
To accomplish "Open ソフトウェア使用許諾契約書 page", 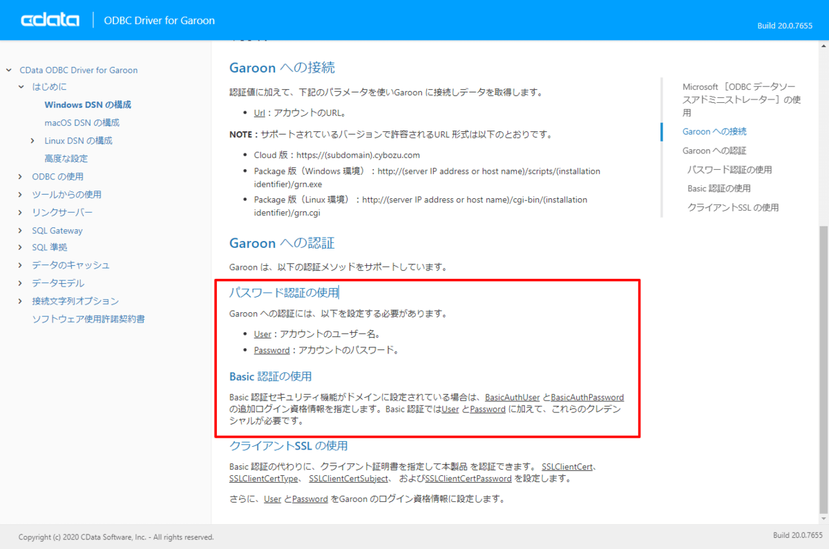I will point(88,319).
